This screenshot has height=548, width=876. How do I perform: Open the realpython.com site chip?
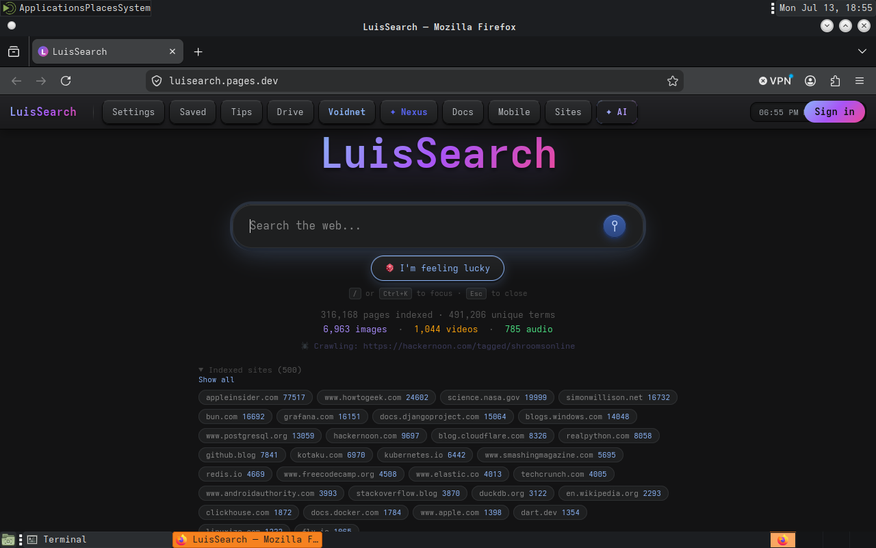coord(609,436)
